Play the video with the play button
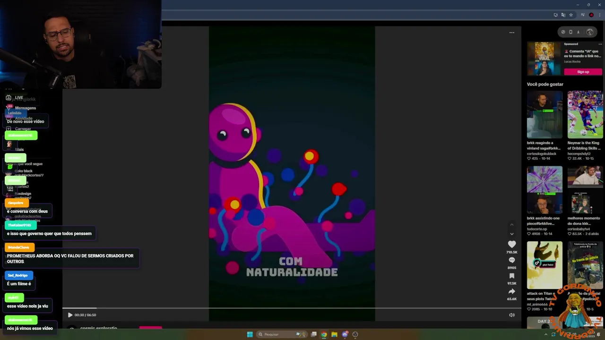This screenshot has height=340, width=605. click(x=70, y=315)
